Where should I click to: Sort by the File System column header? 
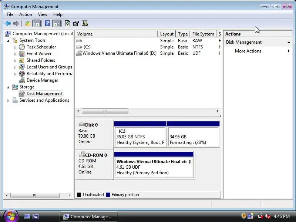pyautogui.click(x=203, y=34)
